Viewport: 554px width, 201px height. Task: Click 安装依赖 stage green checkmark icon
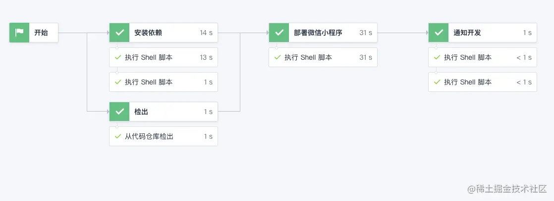click(119, 33)
